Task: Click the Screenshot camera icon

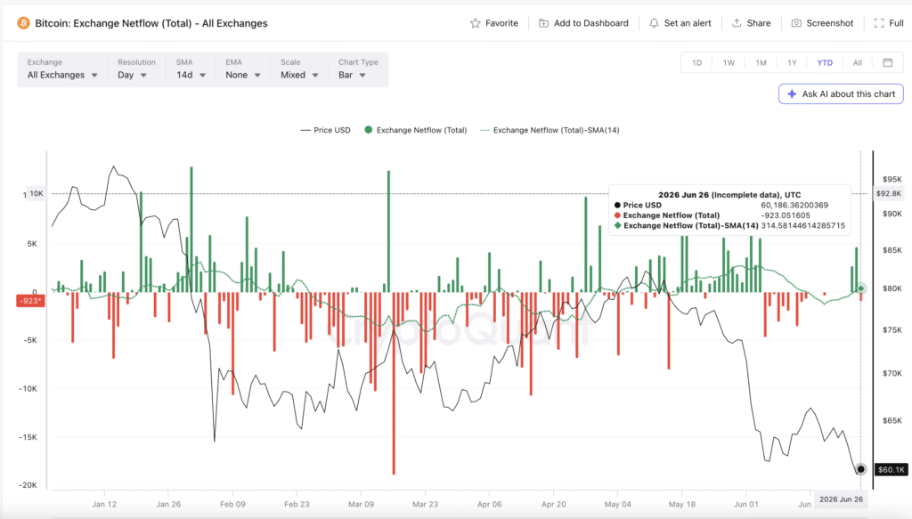Action: [796, 23]
